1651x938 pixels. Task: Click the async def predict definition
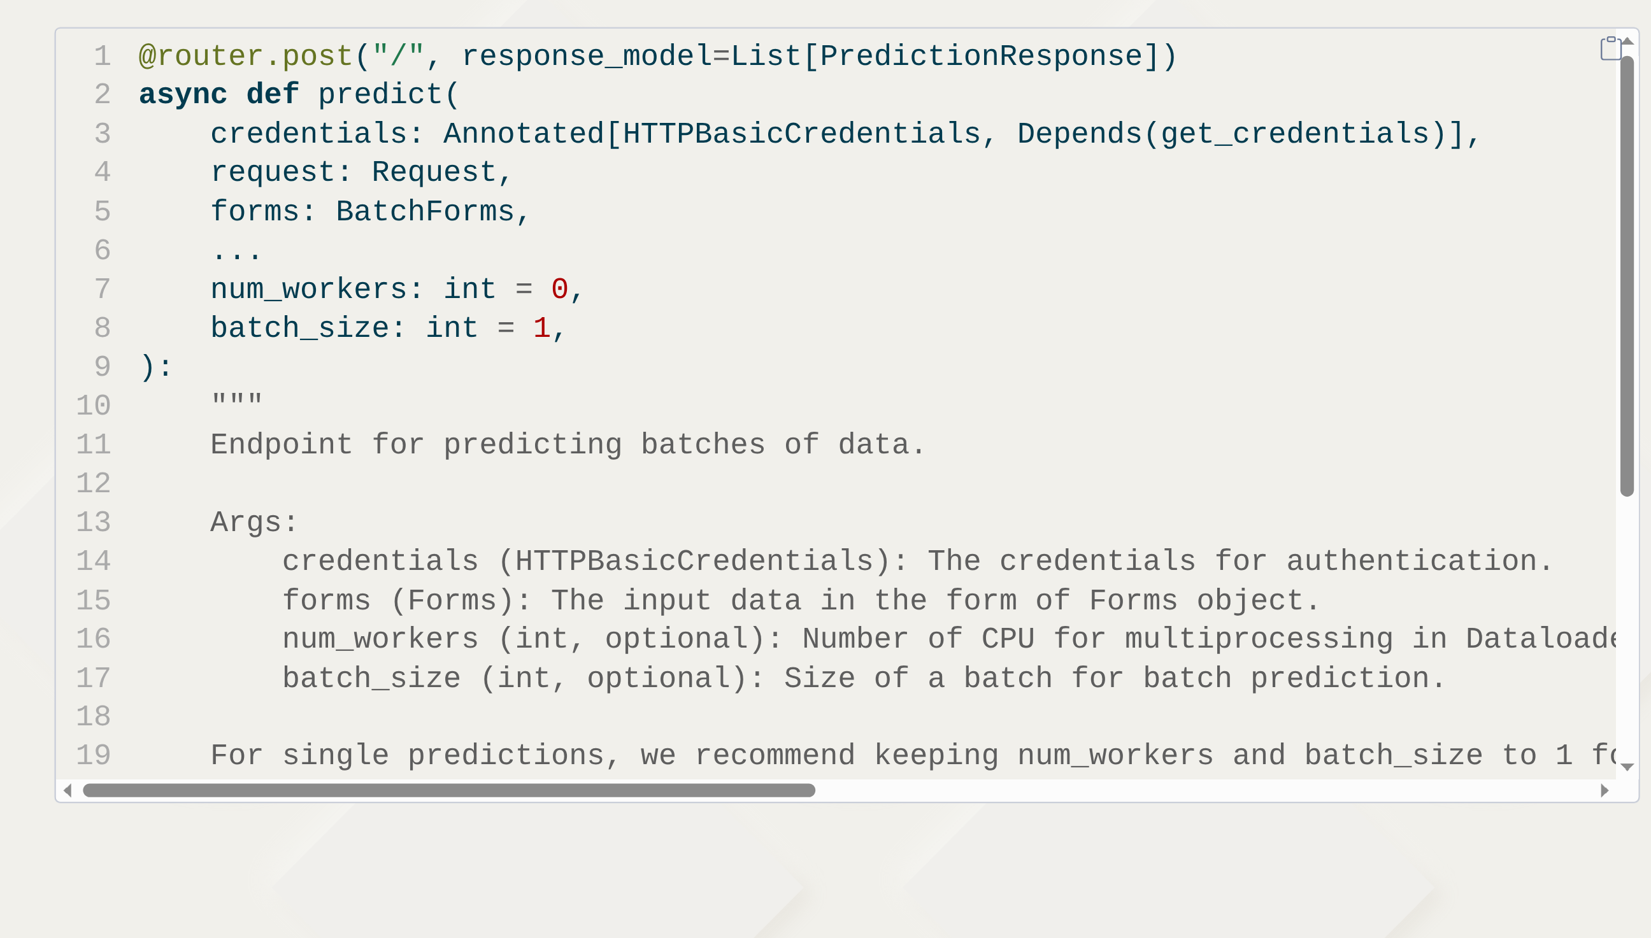[x=296, y=94]
